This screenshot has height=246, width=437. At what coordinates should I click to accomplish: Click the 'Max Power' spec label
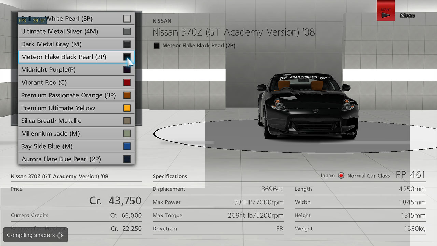pos(167,202)
